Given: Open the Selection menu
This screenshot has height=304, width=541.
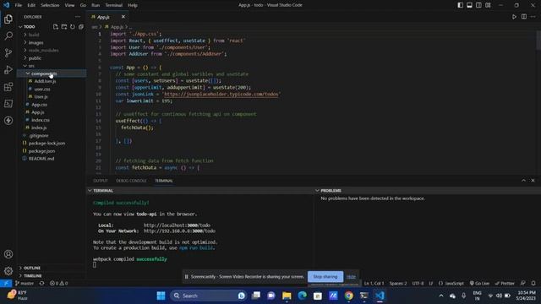Looking at the screenshot, I should [x=50, y=5].
